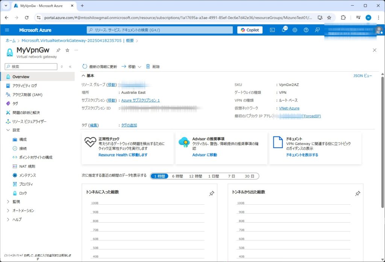385x262 pixels.
Task: Select the 30 日 time range
Action: pos(249,176)
